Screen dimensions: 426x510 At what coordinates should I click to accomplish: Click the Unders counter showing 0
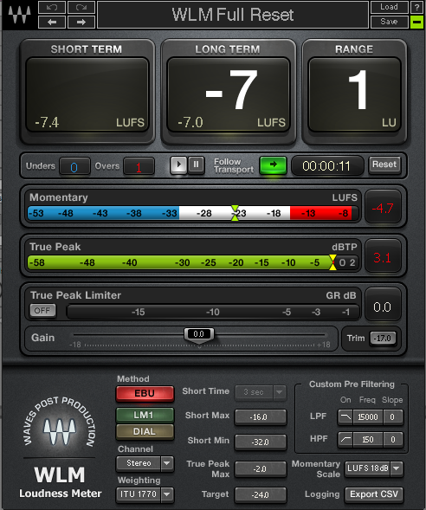(74, 166)
